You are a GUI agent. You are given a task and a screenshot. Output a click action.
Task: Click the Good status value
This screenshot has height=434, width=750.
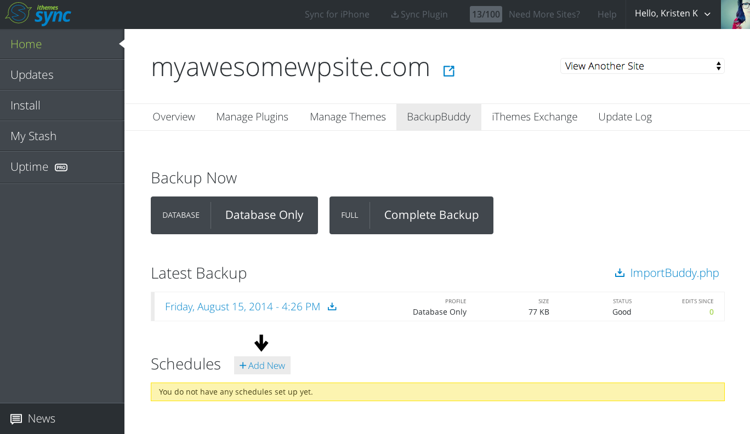click(x=622, y=312)
